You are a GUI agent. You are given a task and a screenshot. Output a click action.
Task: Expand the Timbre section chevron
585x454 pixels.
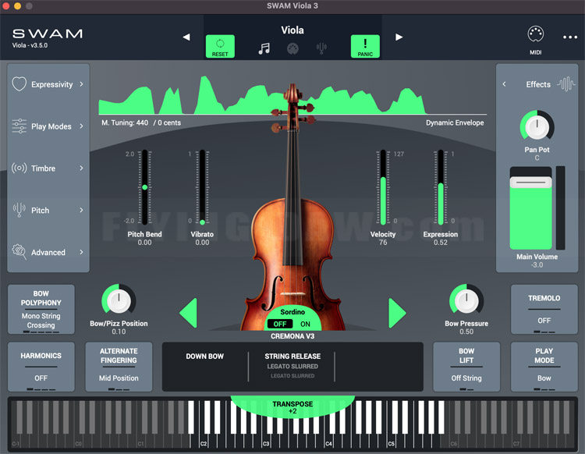click(81, 168)
